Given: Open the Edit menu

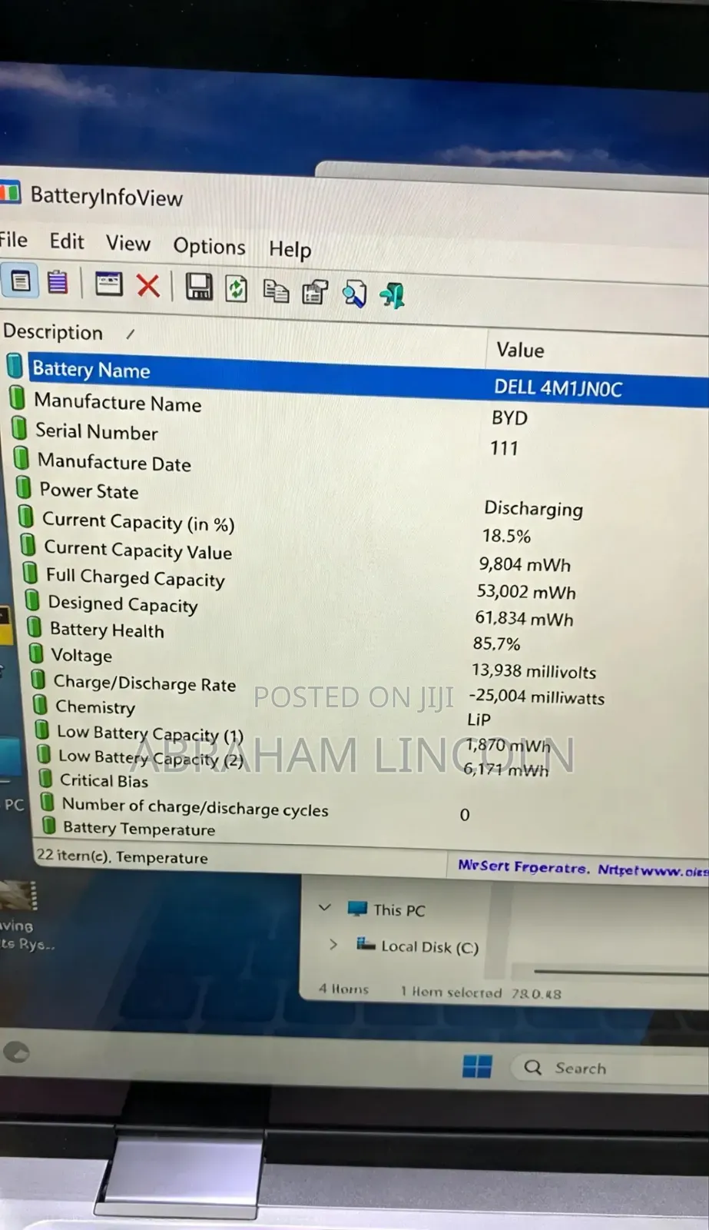Looking at the screenshot, I should pos(67,241).
